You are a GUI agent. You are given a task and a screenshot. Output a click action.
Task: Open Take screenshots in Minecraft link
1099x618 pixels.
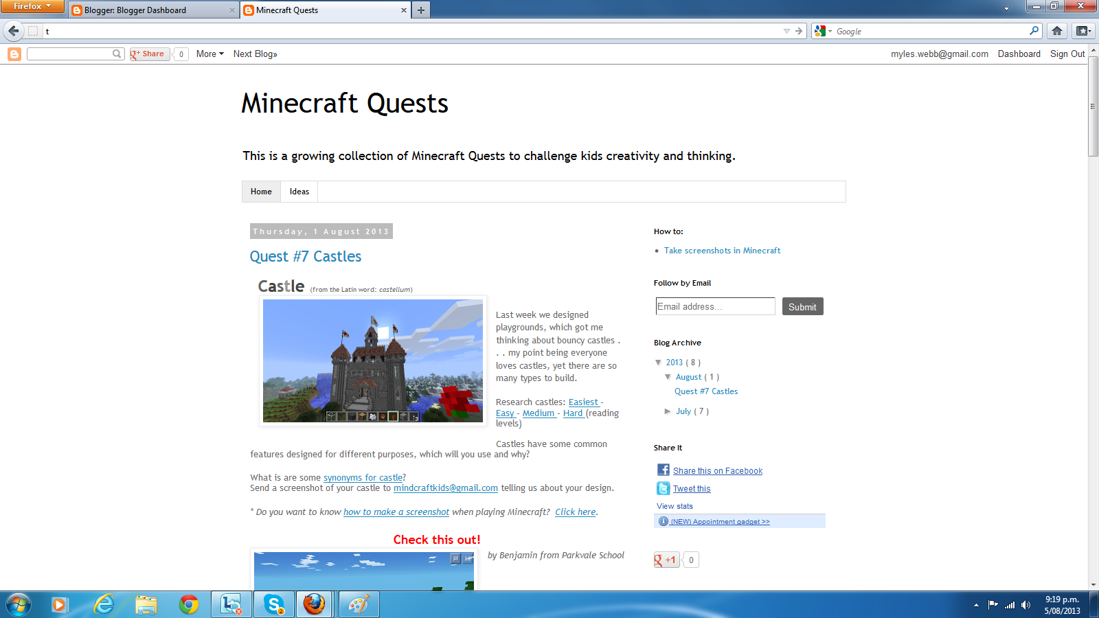click(723, 251)
